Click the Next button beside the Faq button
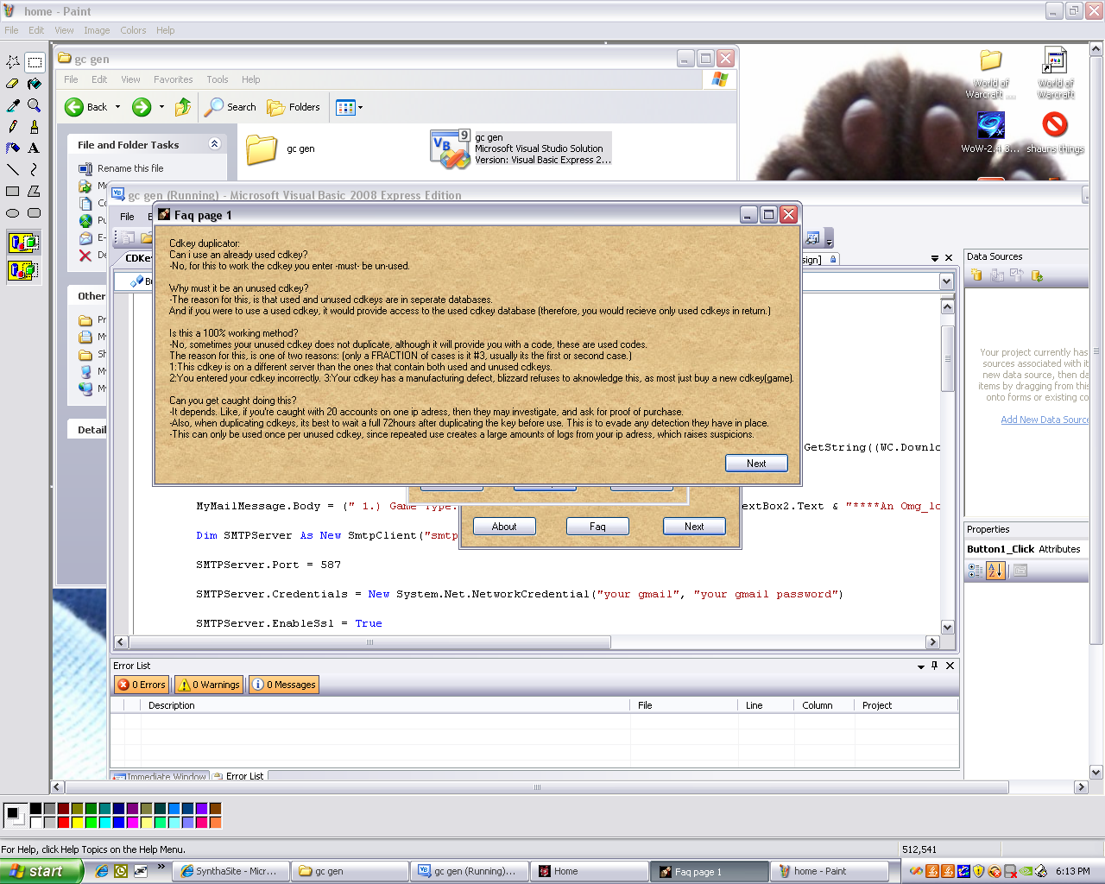Viewport: 1105px width, 884px height. 694,527
